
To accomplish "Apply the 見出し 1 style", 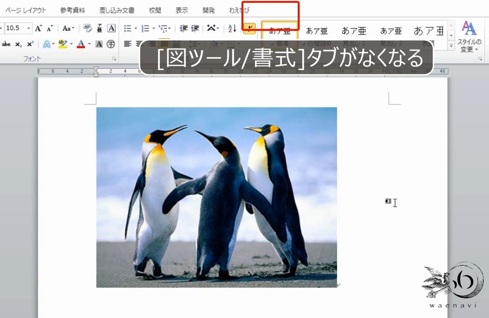I will click(354, 35).
